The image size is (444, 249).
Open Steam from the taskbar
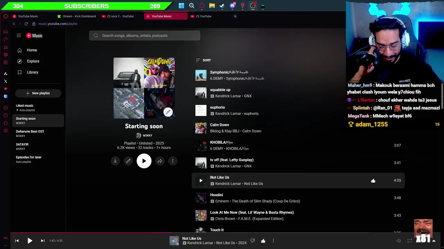coord(222,6)
